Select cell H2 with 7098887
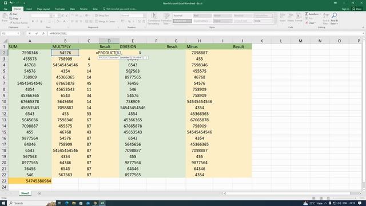The width and height of the screenshot is (366, 206). [200, 53]
